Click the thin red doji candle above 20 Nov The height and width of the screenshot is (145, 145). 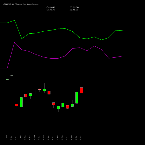35,92
